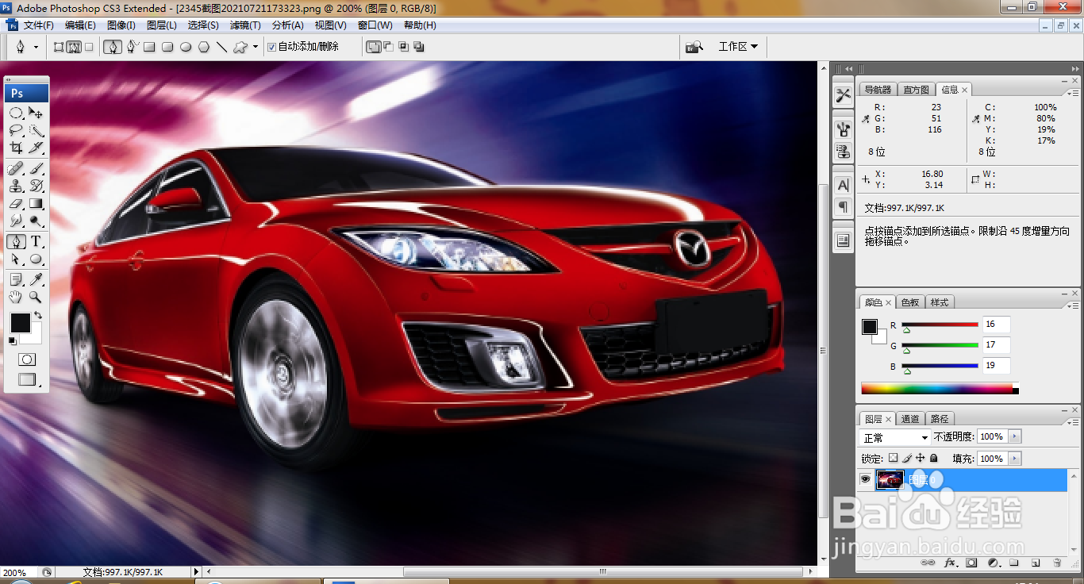Screen dimensions: 1084x584
Task: Create new layer button
Action: (x=1036, y=563)
